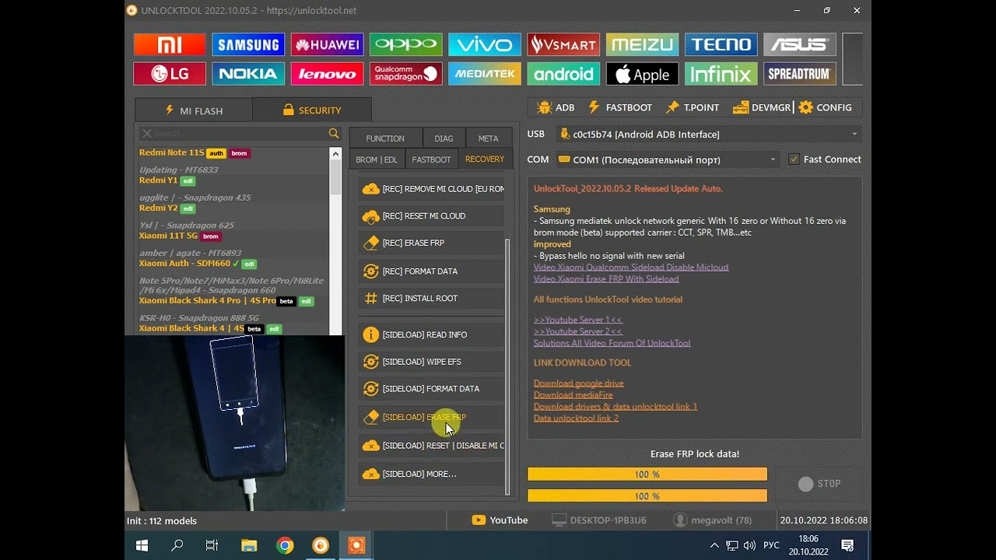This screenshot has width=996, height=560.
Task: Select the Meizu brand logo
Action: point(642,44)
